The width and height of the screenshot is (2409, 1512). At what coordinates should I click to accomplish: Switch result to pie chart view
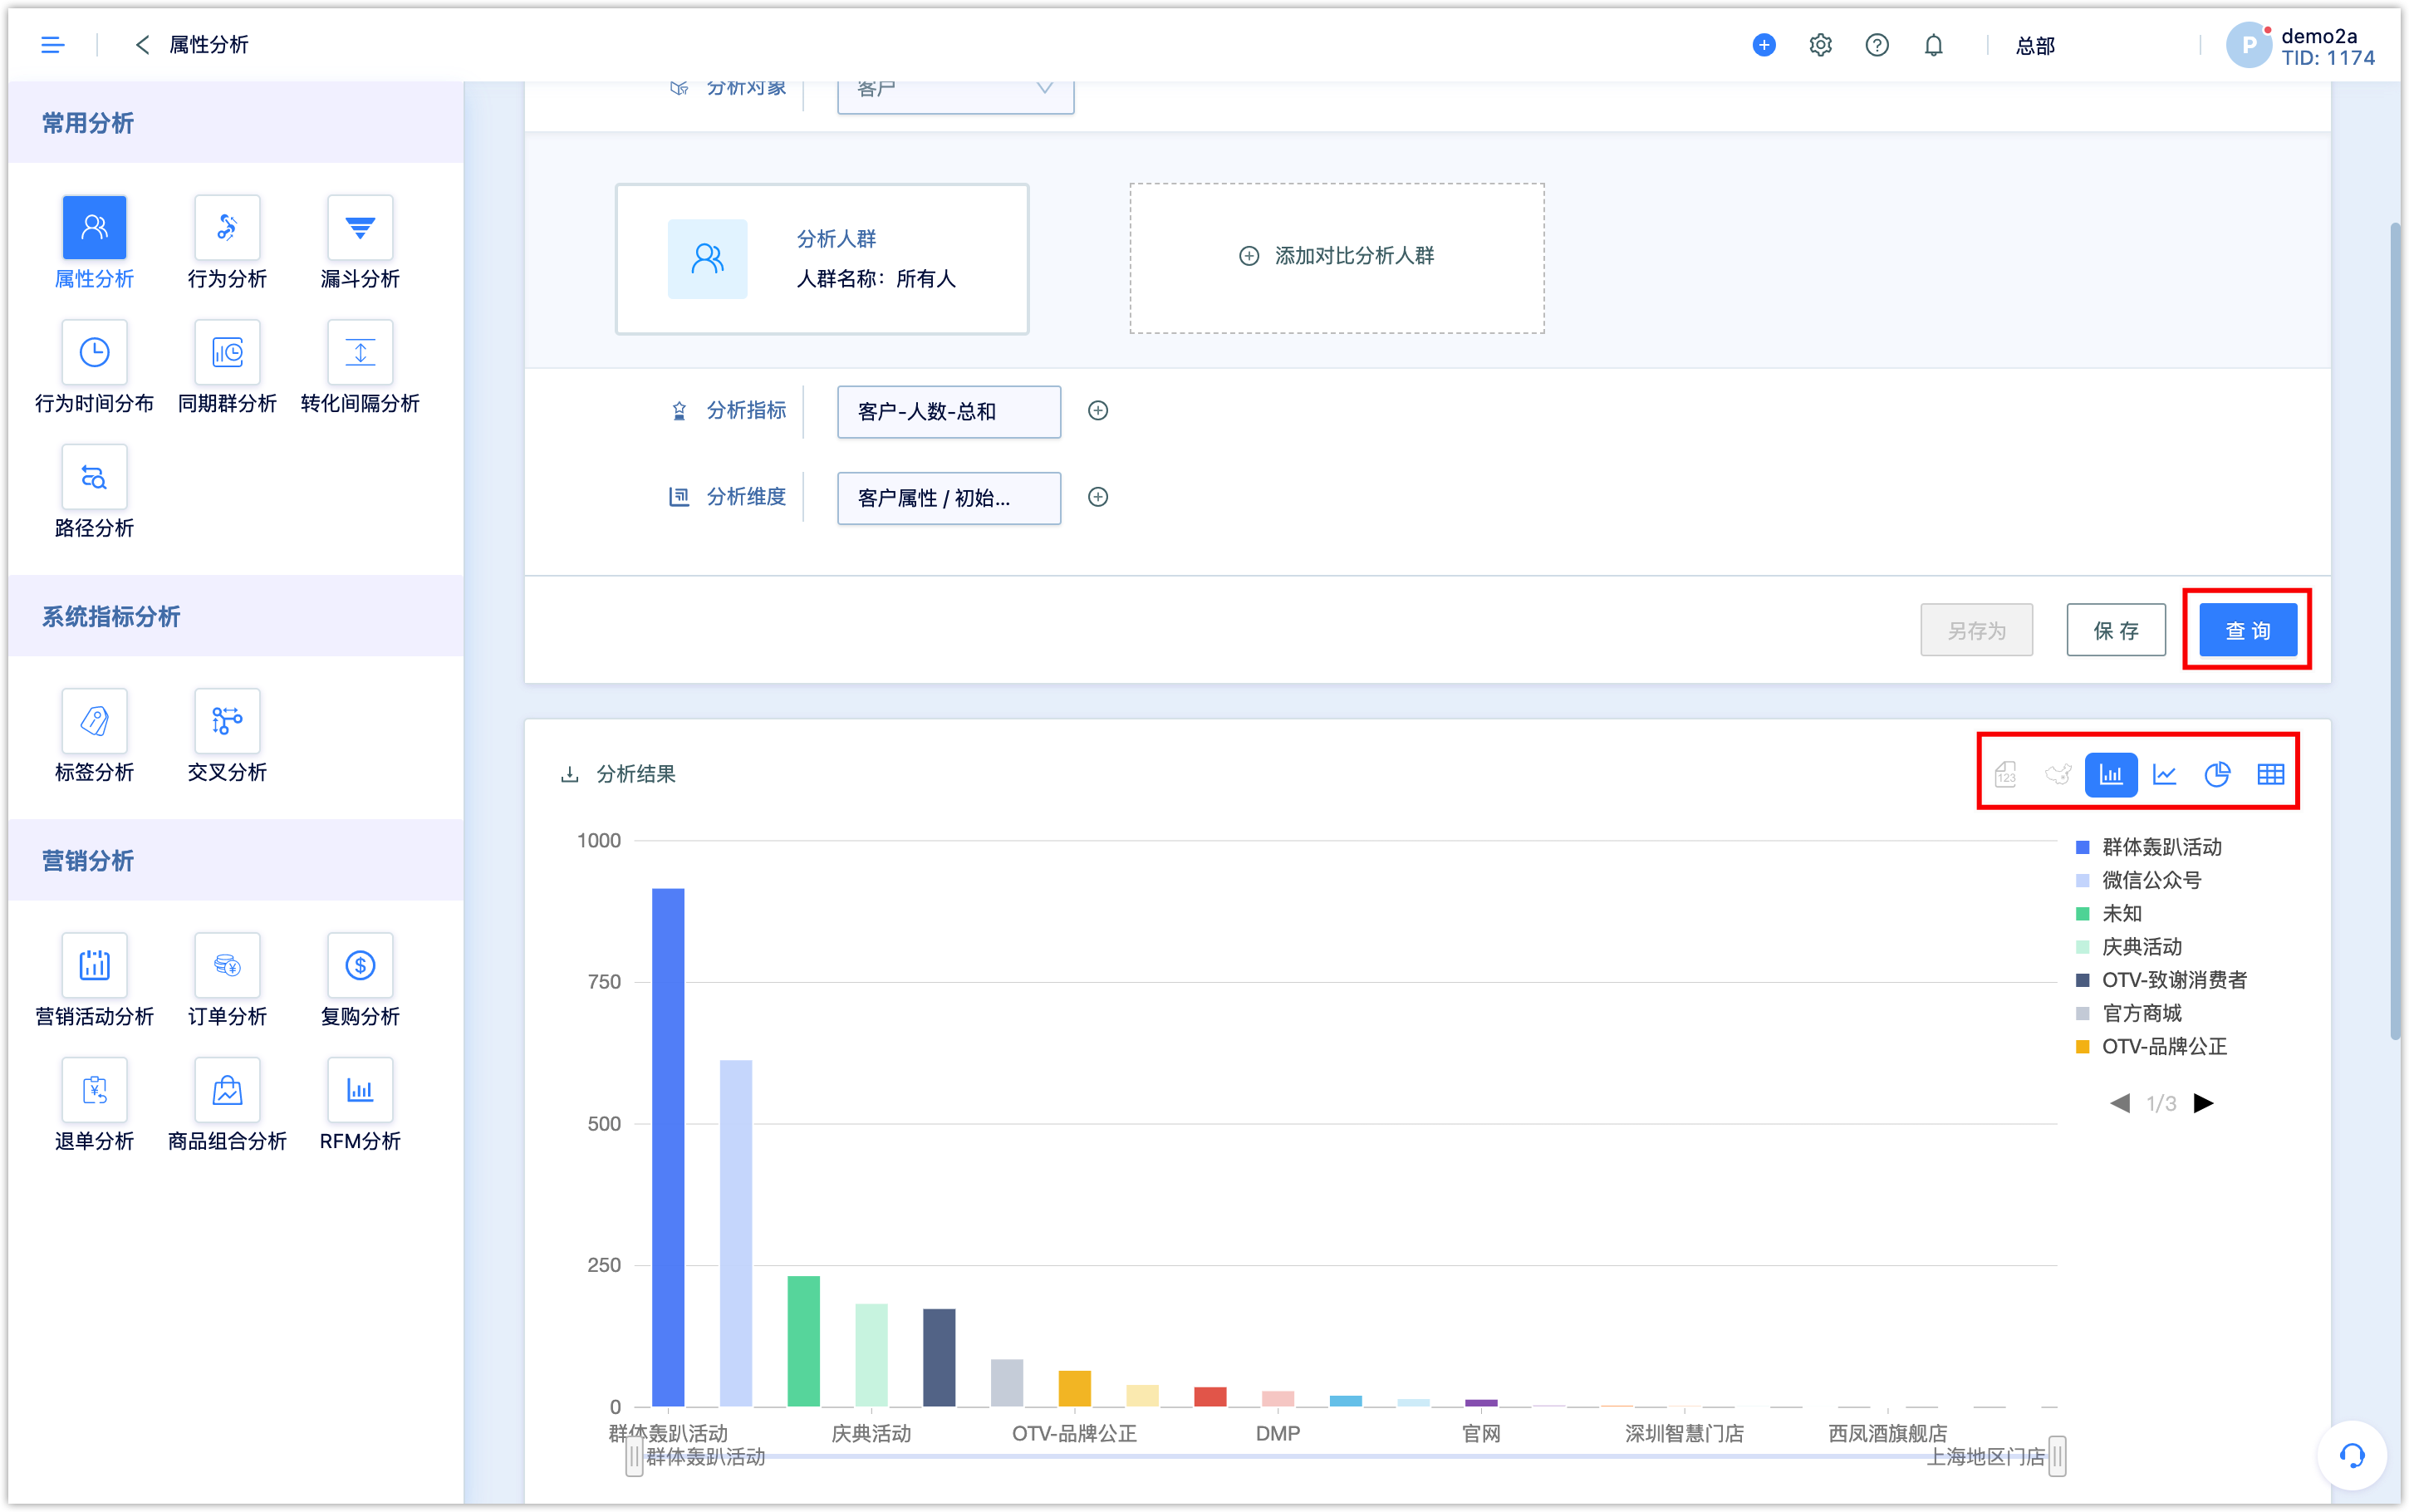pos(2217,774)
